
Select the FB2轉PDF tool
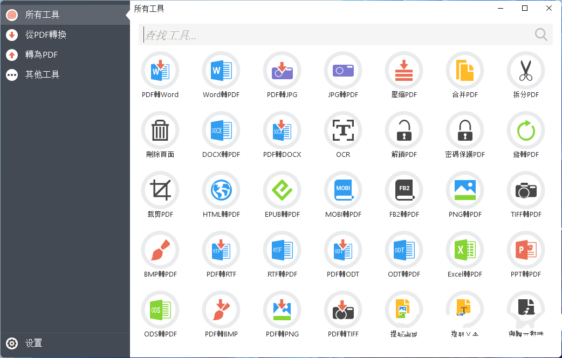point(403,190)
